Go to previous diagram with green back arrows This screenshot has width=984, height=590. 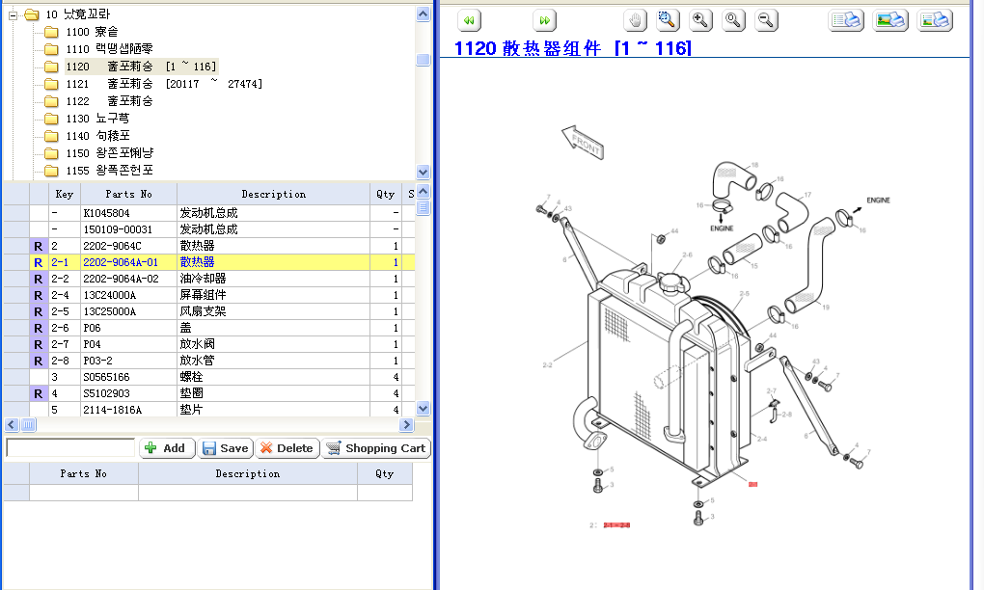pyautogui.click(x=469, y=20)
